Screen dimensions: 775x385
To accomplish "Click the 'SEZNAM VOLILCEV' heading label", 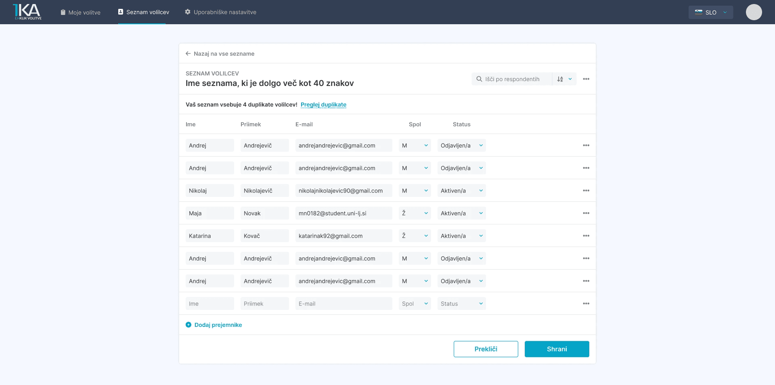I will tap(212, 73).
